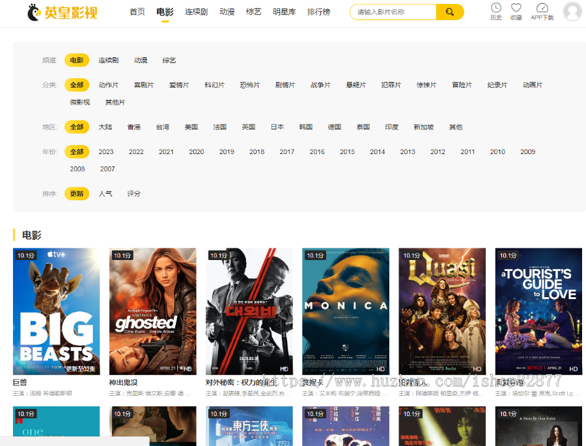Filter region by 香港
Screen dimensions: 586x446
coord(133,127)
